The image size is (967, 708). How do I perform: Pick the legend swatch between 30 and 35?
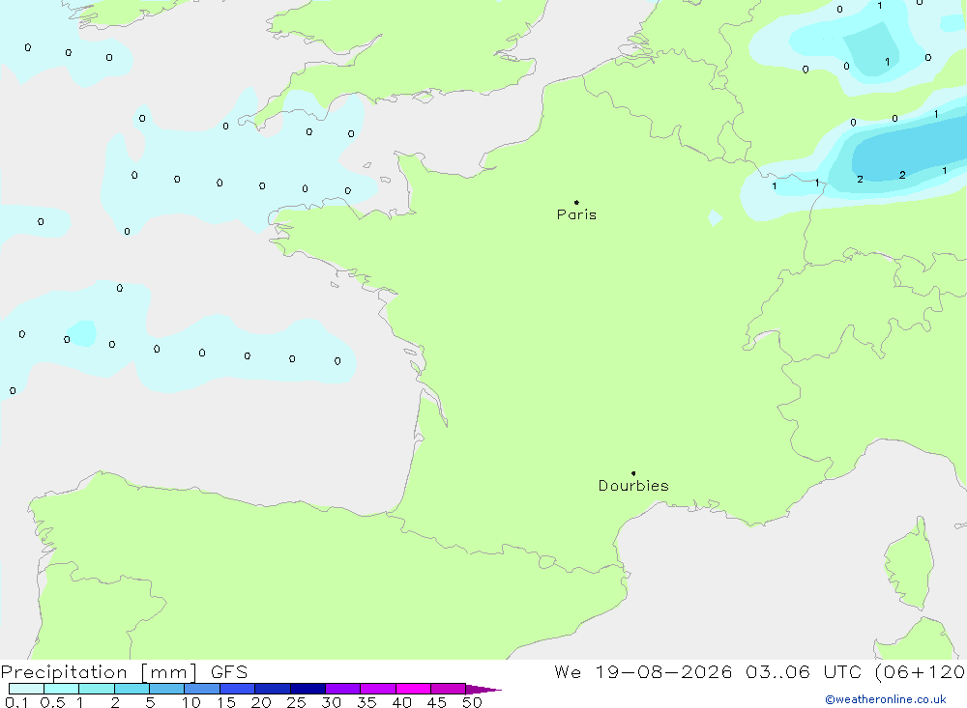342,689
